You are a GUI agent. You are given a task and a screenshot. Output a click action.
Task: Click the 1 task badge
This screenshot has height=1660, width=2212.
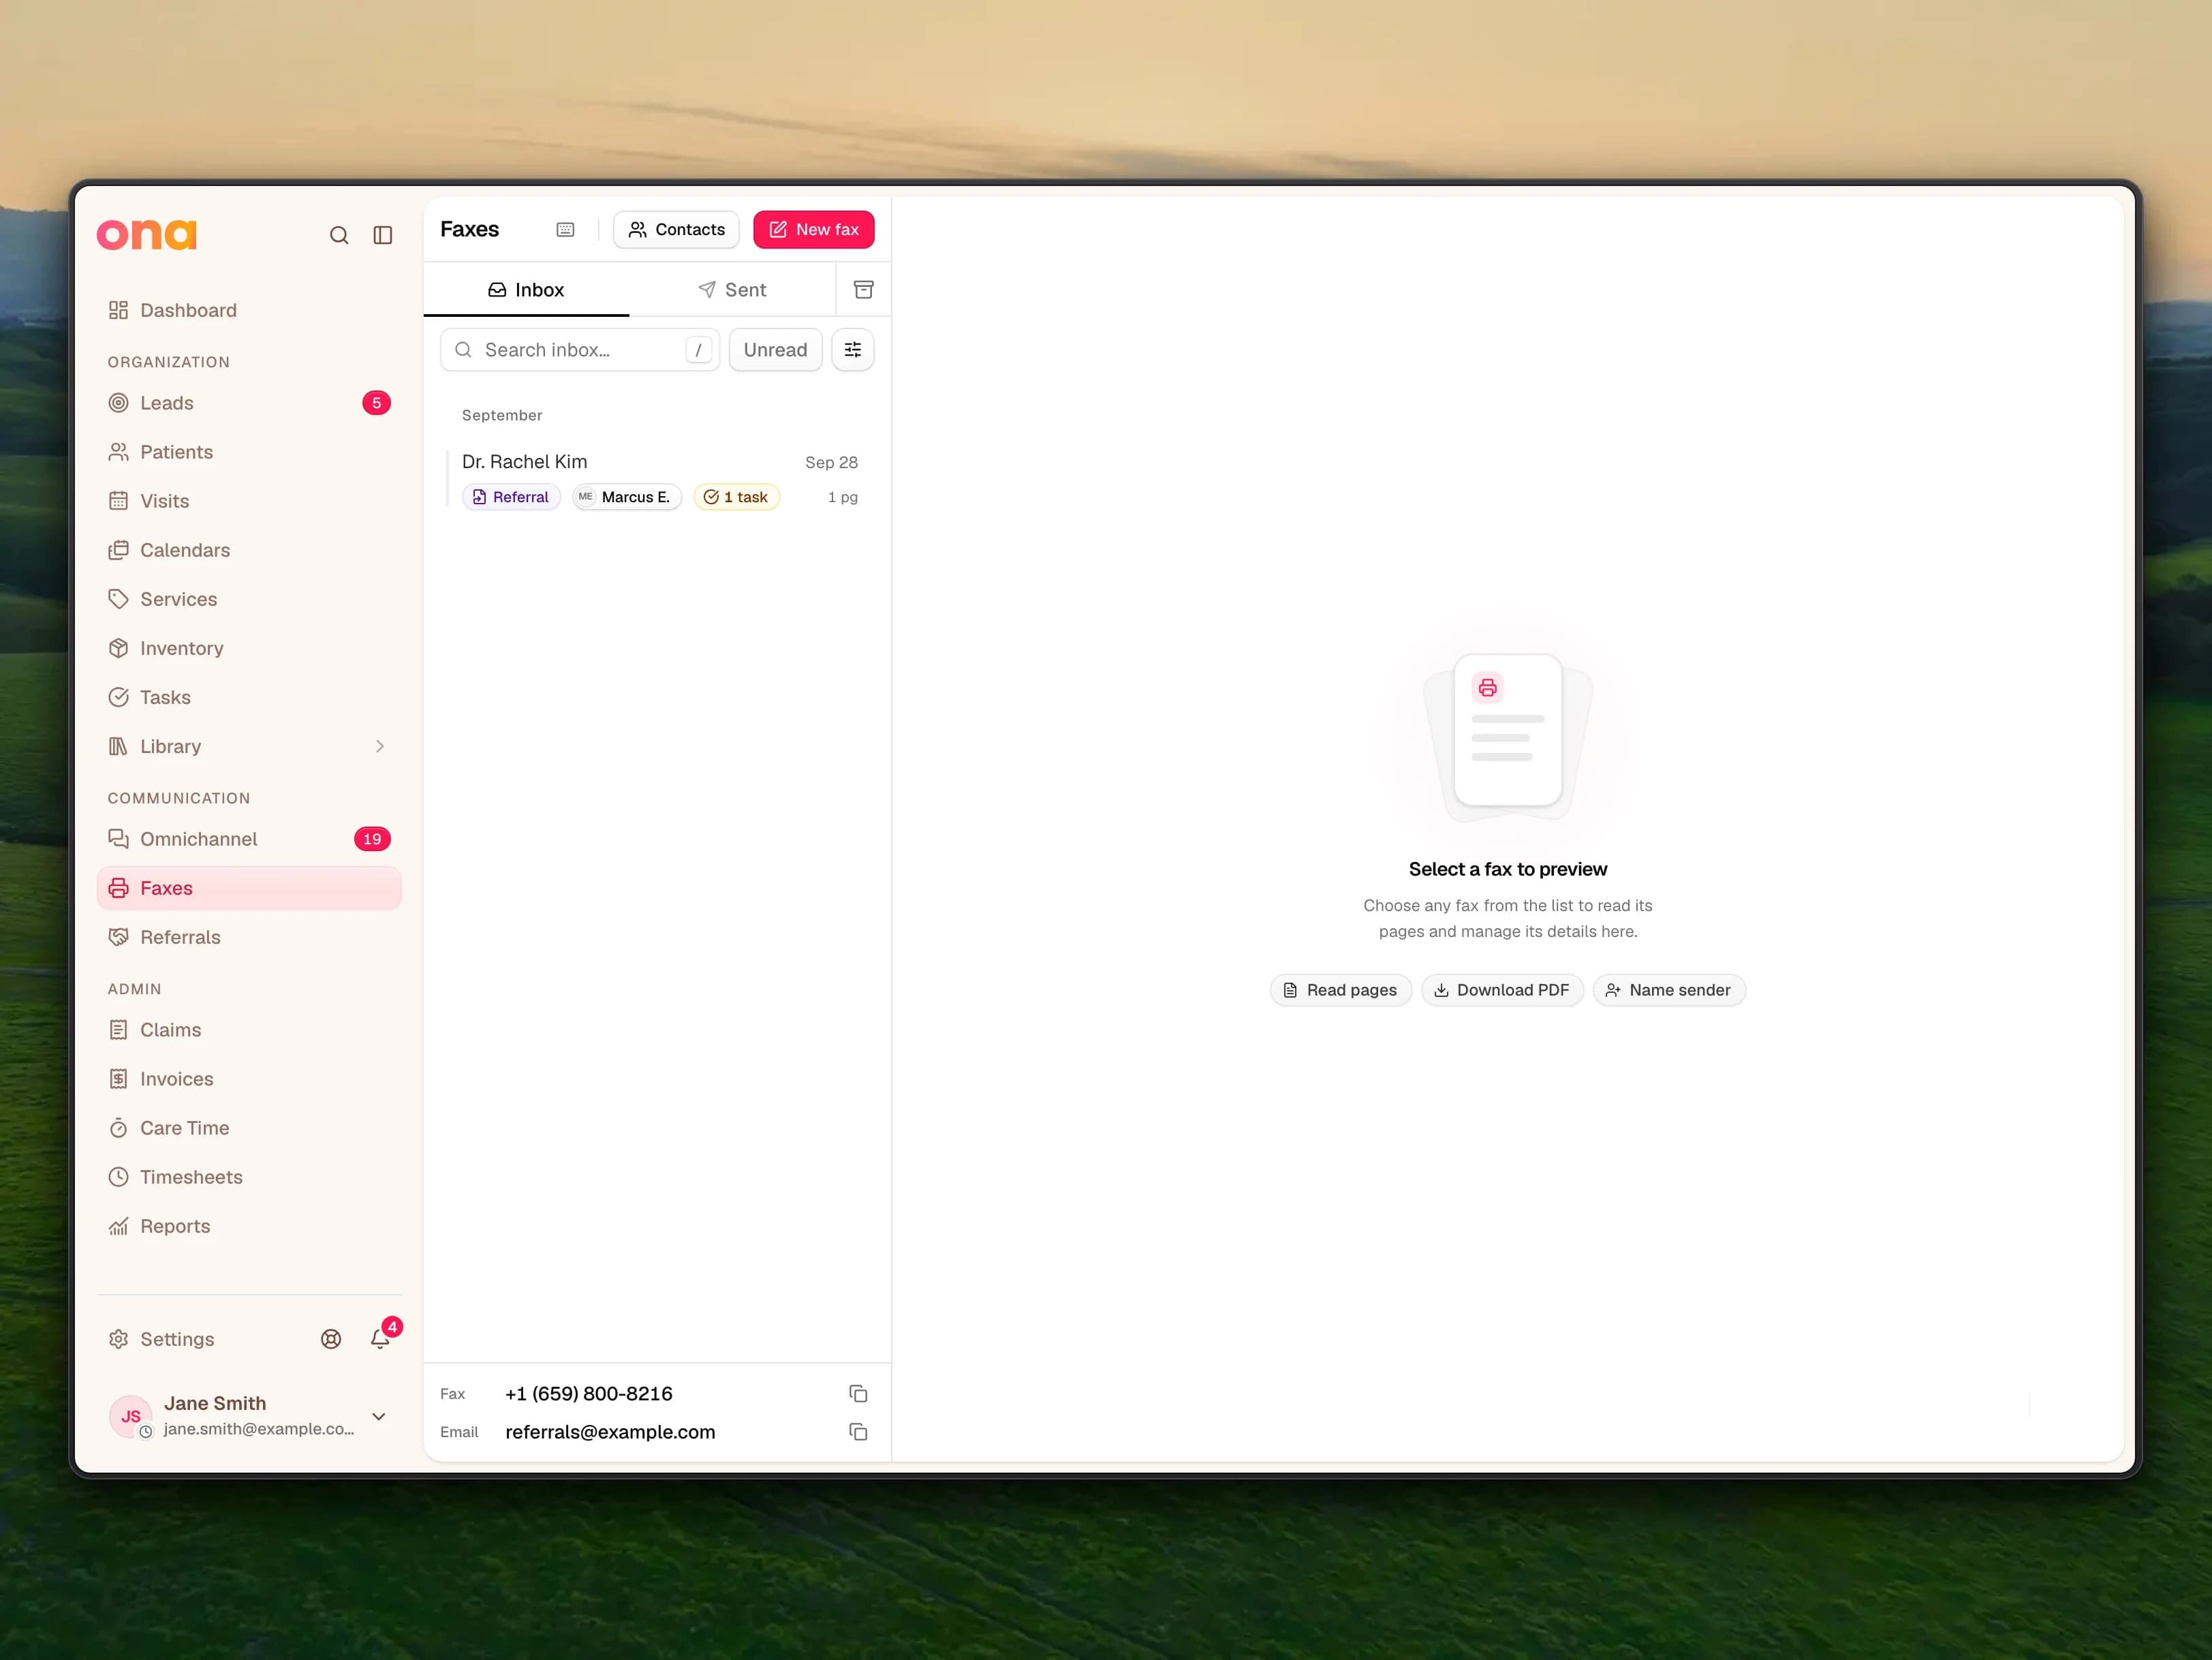pyautogui.click(x=736, y=497)
